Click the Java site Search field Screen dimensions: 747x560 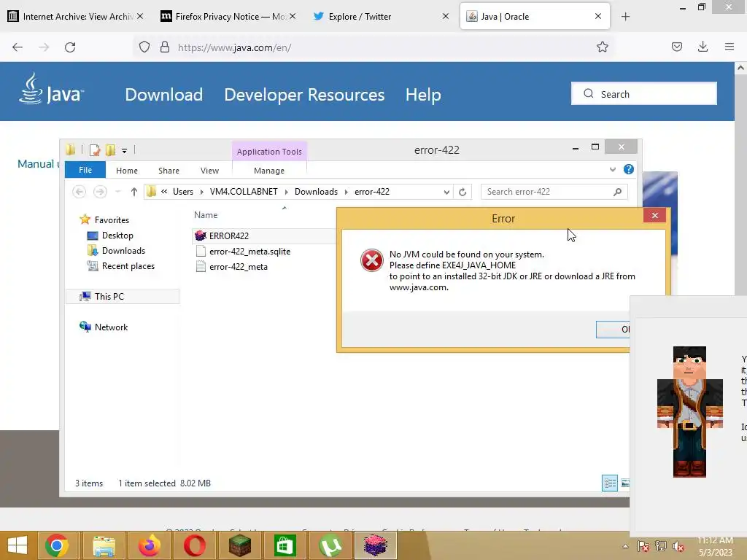(x=644, y=94)
